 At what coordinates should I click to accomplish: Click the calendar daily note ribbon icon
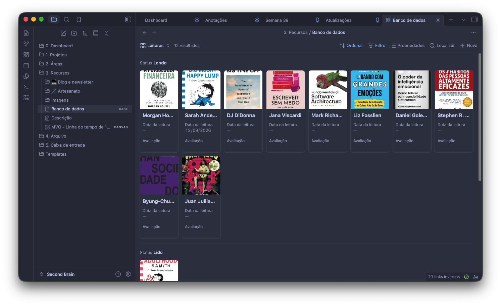(26, 65)
